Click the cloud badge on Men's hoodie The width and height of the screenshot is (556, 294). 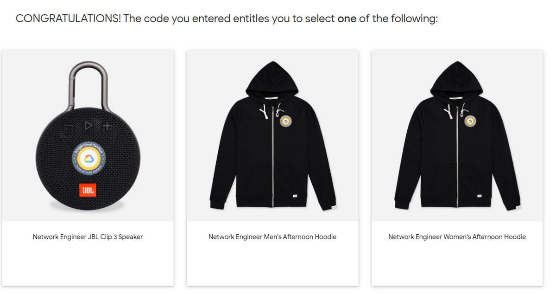coord(286,121)
